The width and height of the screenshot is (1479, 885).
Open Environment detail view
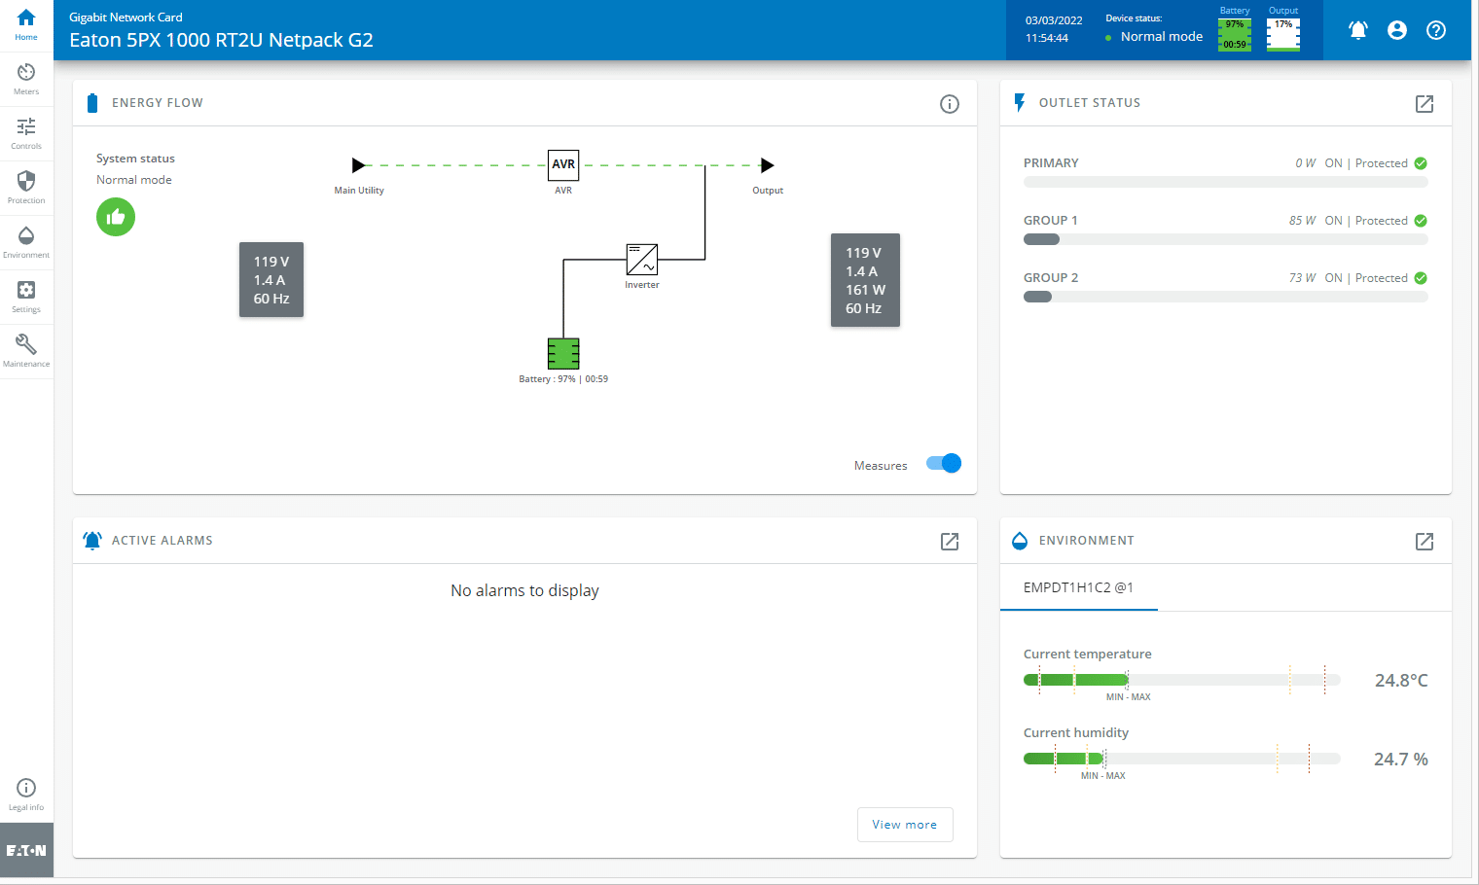click(x=1425, y=542)
